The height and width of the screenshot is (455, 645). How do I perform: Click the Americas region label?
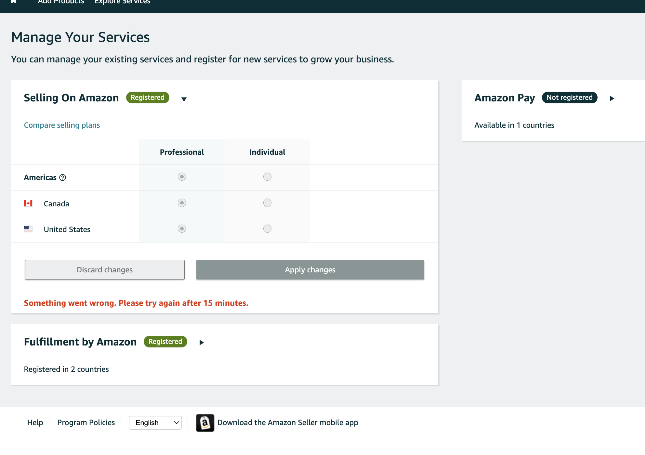coord(40,177)
